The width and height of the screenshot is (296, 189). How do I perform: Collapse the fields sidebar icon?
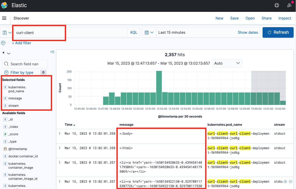click(52, 52)
